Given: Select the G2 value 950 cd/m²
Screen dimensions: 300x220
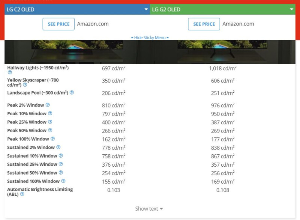Looking at the screenshot, I should (223, 114).
